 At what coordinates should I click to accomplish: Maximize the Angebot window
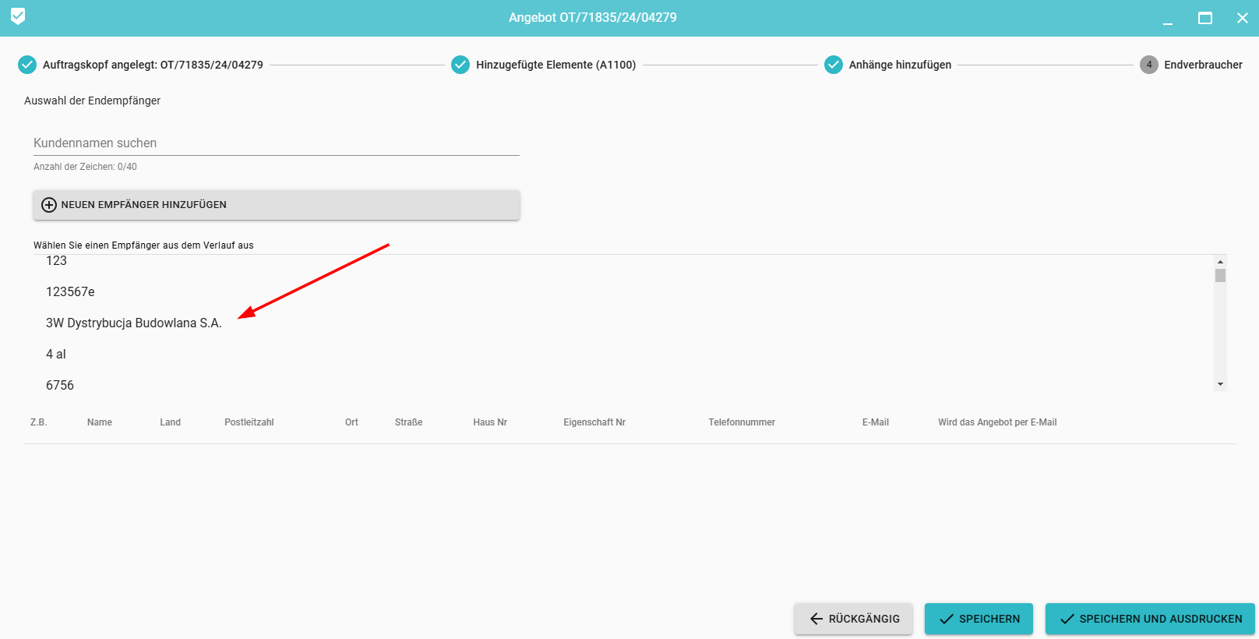pyautogui.click(x=1204, y=18)
